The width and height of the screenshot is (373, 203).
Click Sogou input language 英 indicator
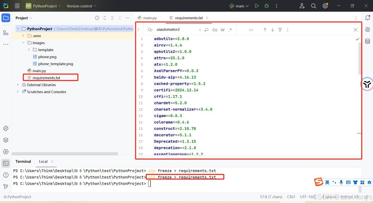coord(327,182)
